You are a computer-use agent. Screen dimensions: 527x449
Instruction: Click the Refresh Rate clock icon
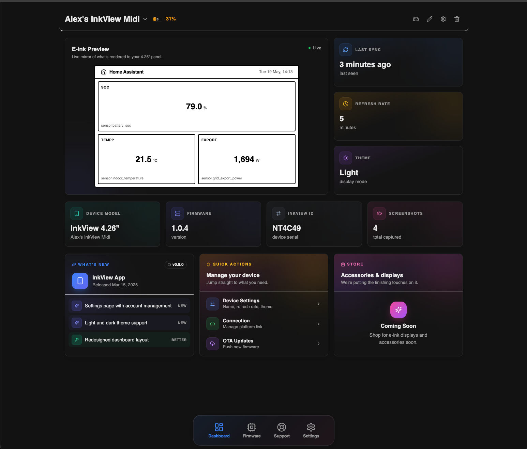pos(346,104)
